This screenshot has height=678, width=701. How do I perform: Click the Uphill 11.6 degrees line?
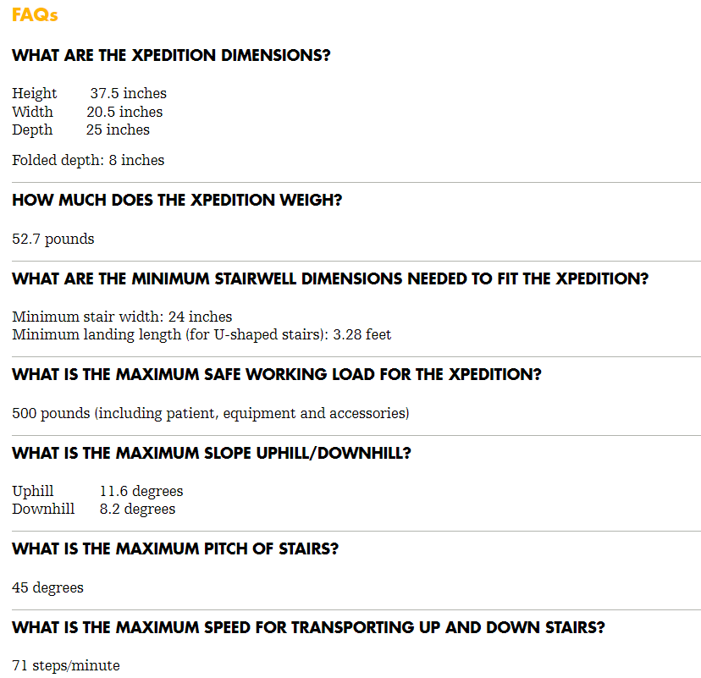point(97,492)
